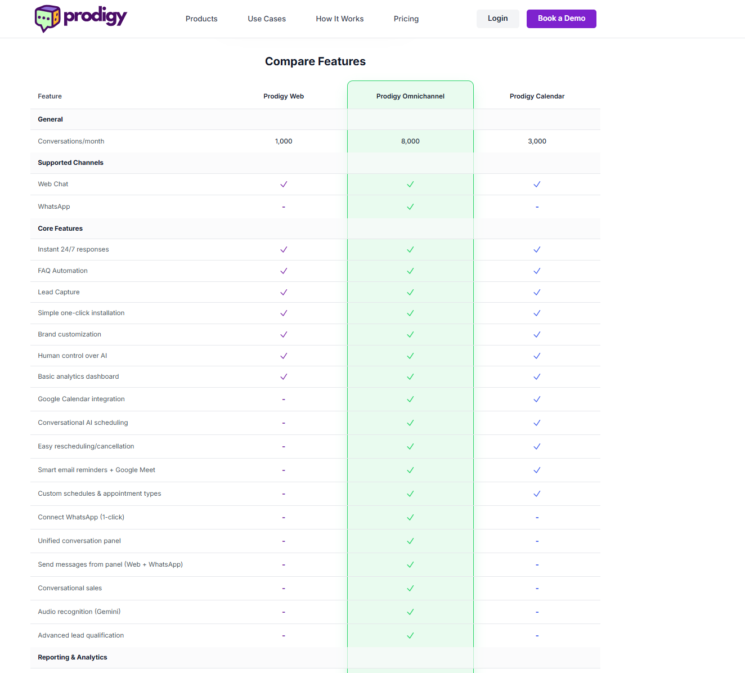Click the FAQ Automation label
The height and width of the screenshot is (673, 745).
click(62, 271)
